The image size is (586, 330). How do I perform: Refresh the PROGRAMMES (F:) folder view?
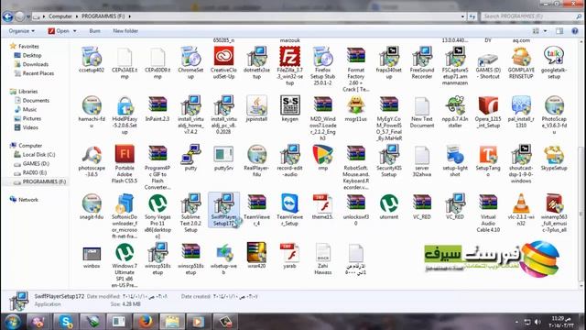tap(472, 16)
